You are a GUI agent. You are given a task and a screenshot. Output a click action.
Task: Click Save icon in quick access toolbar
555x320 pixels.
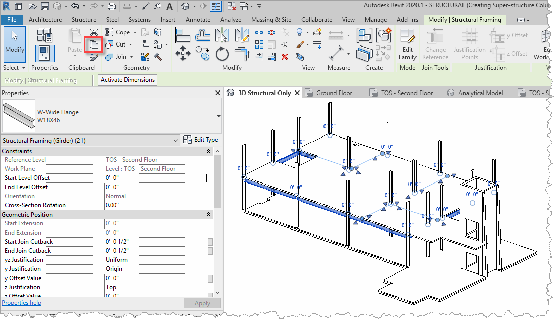(44, 6)
